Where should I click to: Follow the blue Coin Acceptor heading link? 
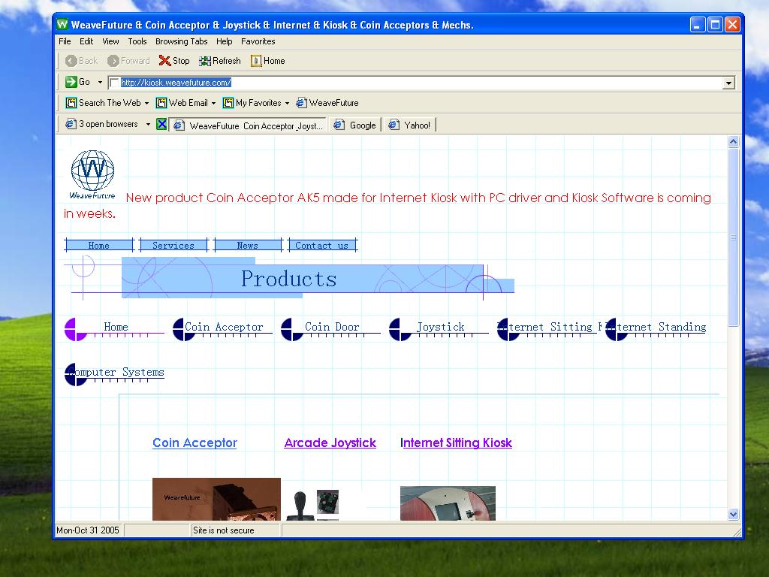pyautogui.click(x=195, y=443)
